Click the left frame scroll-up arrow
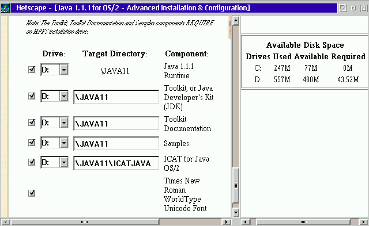Screen dimensions: 369x226 (236, 21)
